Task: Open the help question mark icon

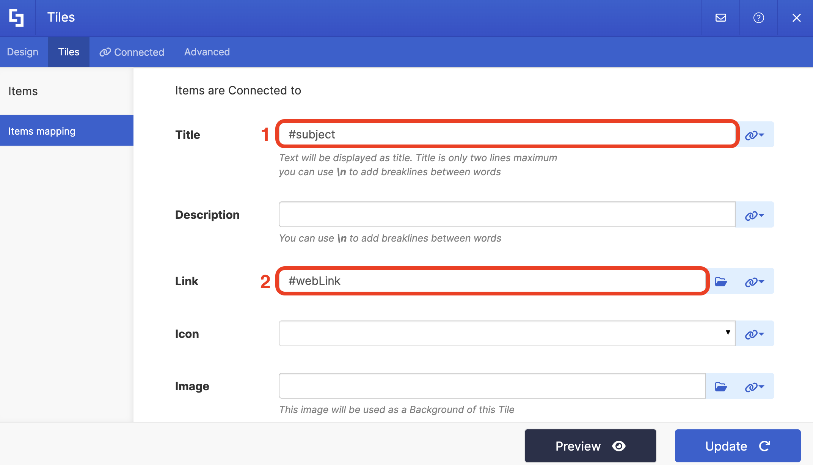Action: pos(758,18)
